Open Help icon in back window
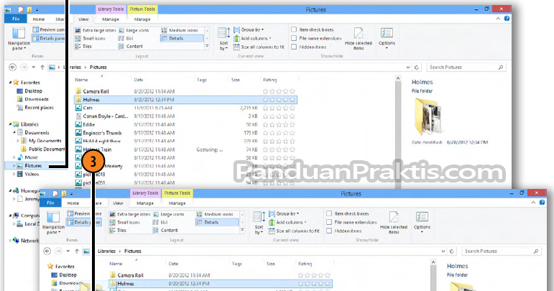The height and width of the screenshot is (291, 554). [x=507, y=19]
